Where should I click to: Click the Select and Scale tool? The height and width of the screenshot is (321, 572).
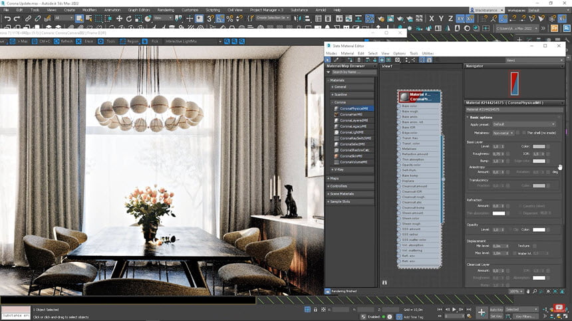[x=138, y=18]
